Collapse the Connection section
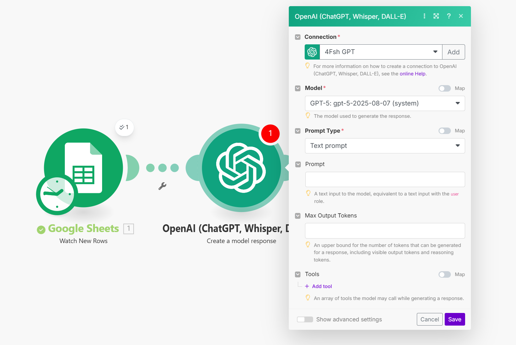Image resolution: width=516 pixels, height=345 pixels. [298, 37]
